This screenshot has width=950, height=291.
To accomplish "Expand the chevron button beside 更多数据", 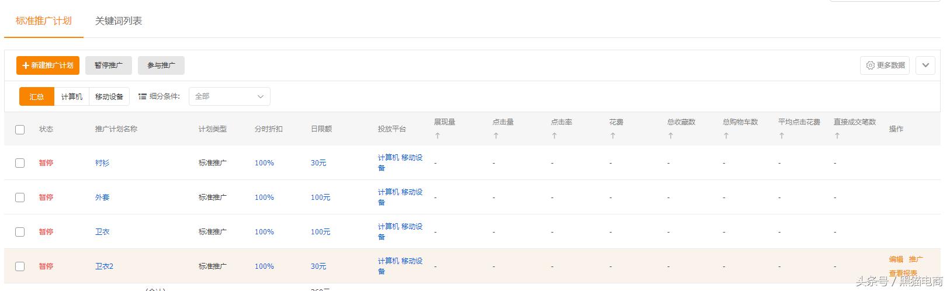I will [925, 65].
